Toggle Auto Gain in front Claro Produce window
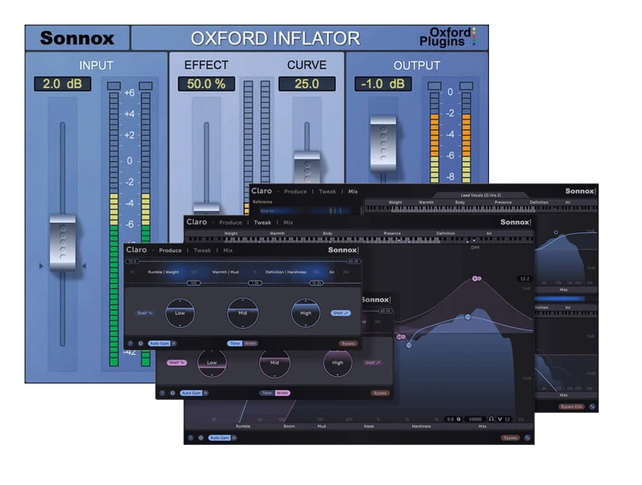642x485 pixels. 159,344
